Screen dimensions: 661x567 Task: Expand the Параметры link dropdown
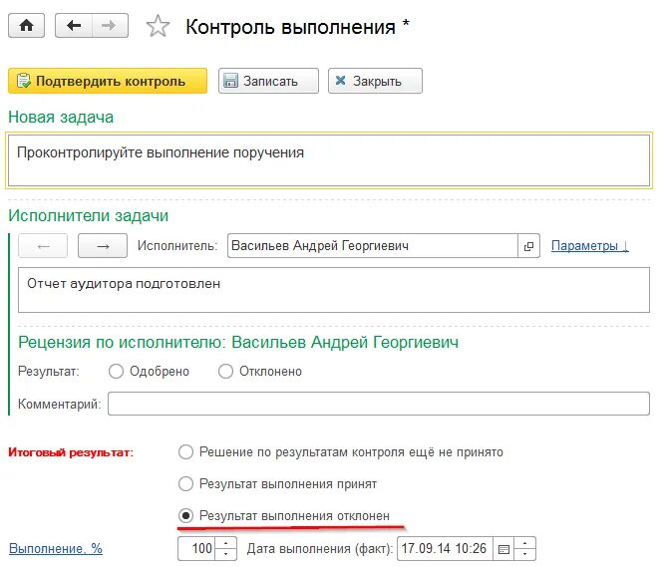click(589, 246)
